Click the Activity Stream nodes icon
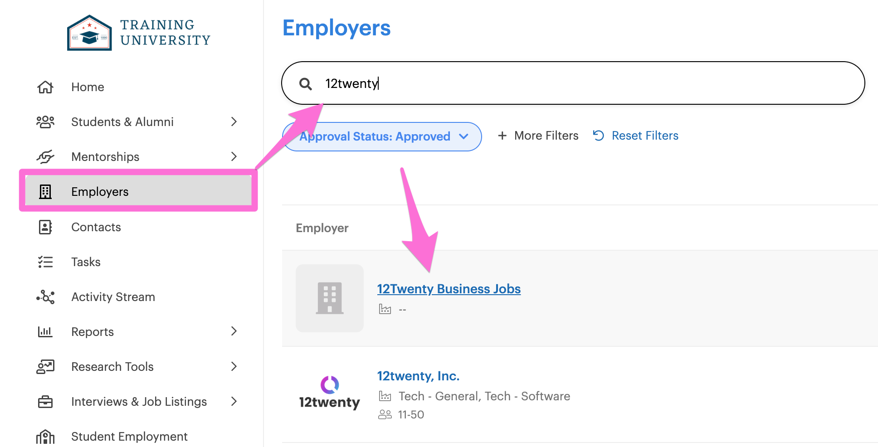The width and height of the screenshot is (878, 447). point(45,297)
